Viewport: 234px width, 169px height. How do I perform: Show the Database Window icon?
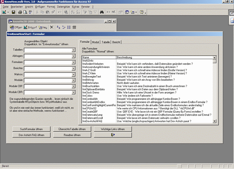(127, 12)
